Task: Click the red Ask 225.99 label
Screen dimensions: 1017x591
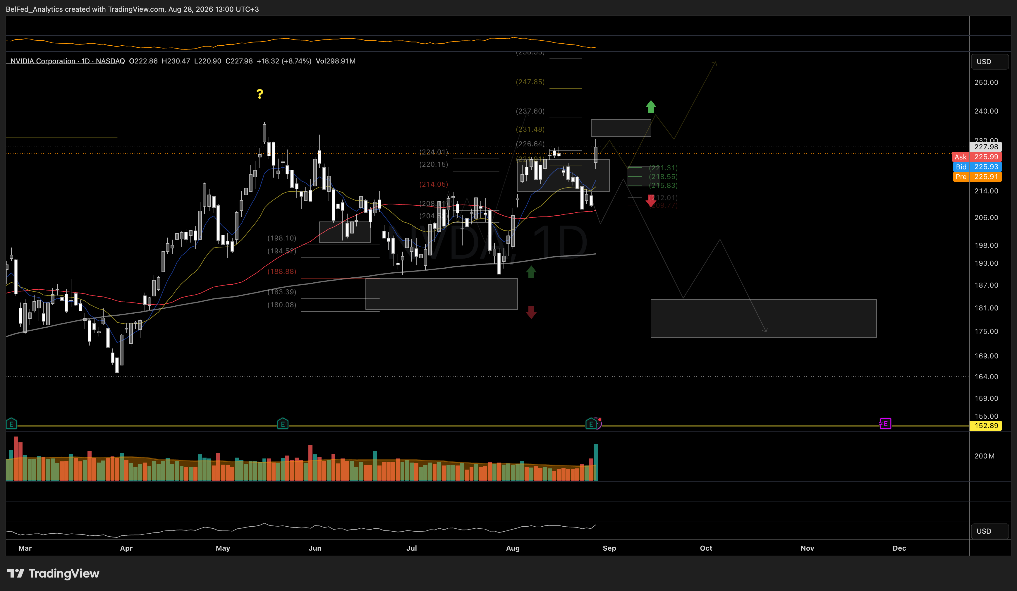Action: 977,157
